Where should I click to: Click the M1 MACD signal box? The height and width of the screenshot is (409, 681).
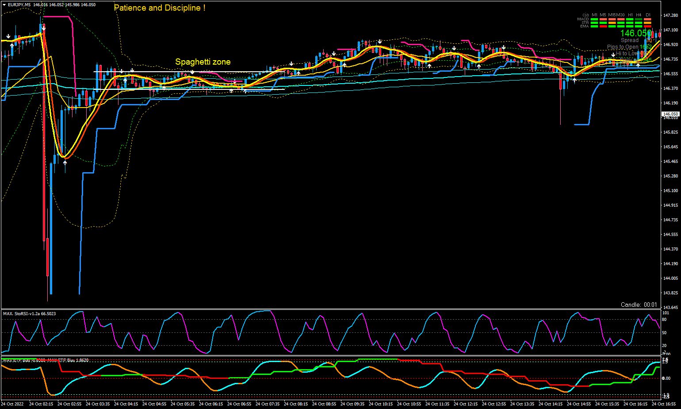pyautogui.click(x=594, y=19)
